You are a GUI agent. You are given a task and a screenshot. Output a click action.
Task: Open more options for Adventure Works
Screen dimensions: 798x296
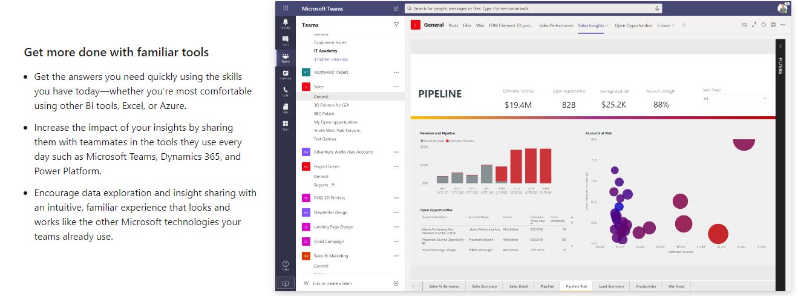click(396, 152)
